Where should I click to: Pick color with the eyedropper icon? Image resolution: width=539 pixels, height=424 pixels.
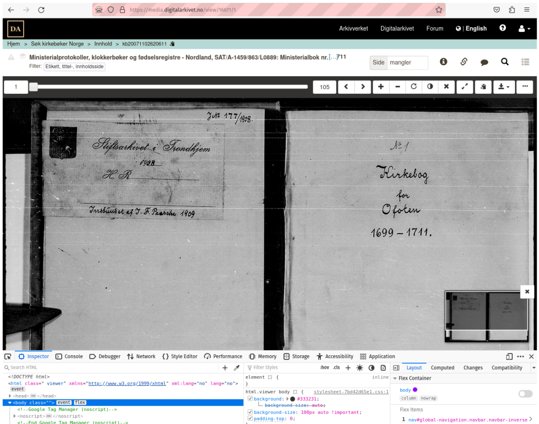[x=237, y=368]
